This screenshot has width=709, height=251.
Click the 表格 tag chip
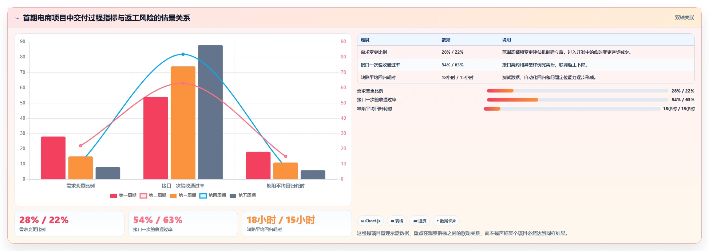coord(397,221)
